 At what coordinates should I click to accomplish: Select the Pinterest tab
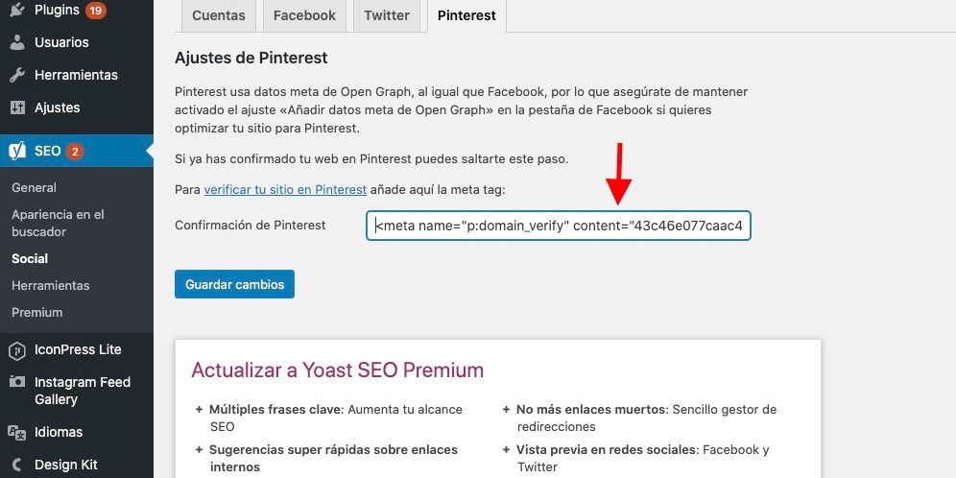467,16
